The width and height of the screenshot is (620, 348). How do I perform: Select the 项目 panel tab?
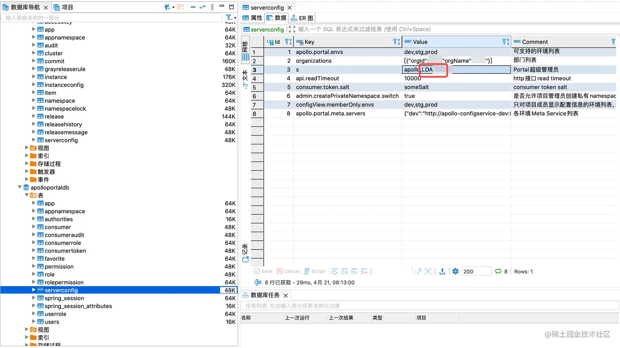tap(63, 7)
